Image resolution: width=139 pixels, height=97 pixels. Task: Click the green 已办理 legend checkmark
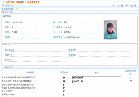(114, 5)
